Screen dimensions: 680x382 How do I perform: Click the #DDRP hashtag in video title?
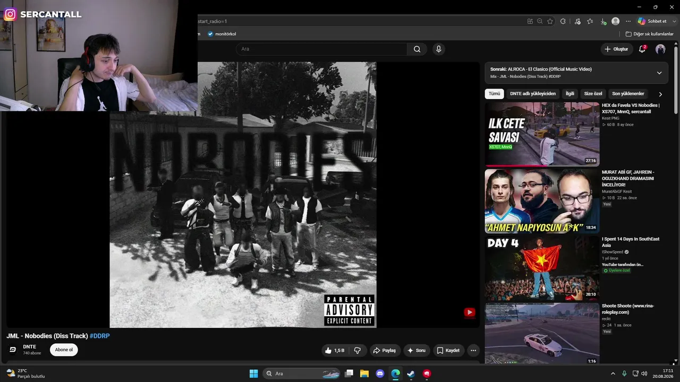(100, 336)
